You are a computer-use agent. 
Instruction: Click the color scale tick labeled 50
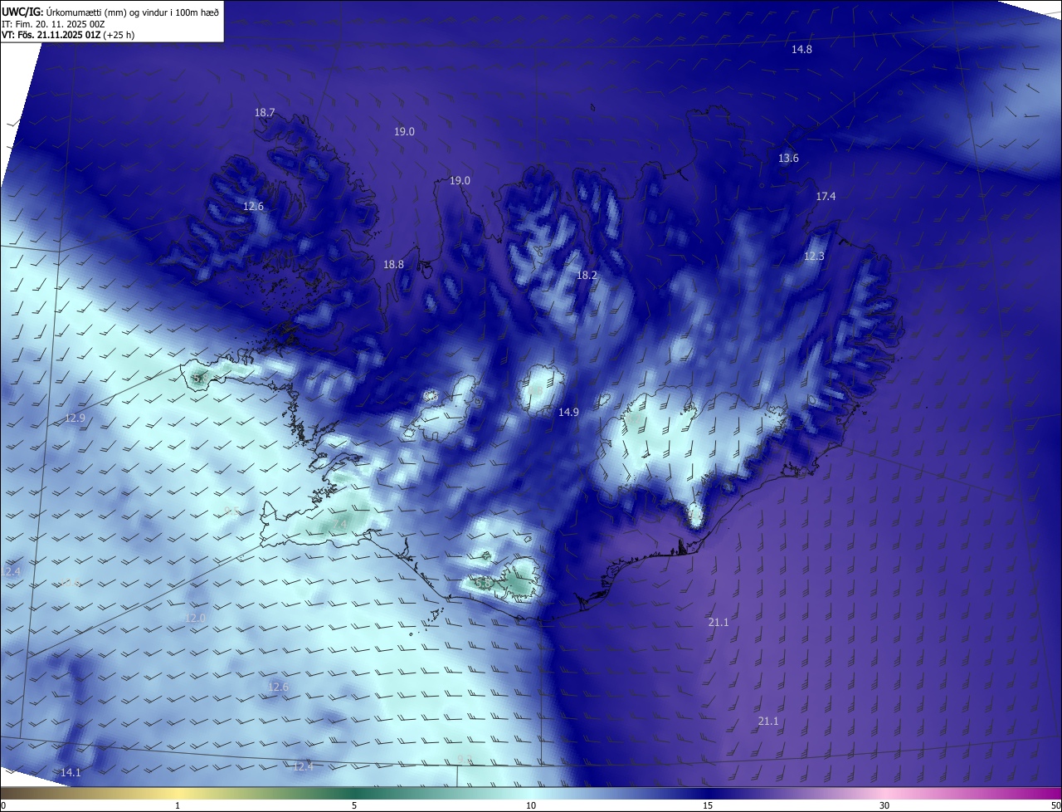tap(1055, 805)
